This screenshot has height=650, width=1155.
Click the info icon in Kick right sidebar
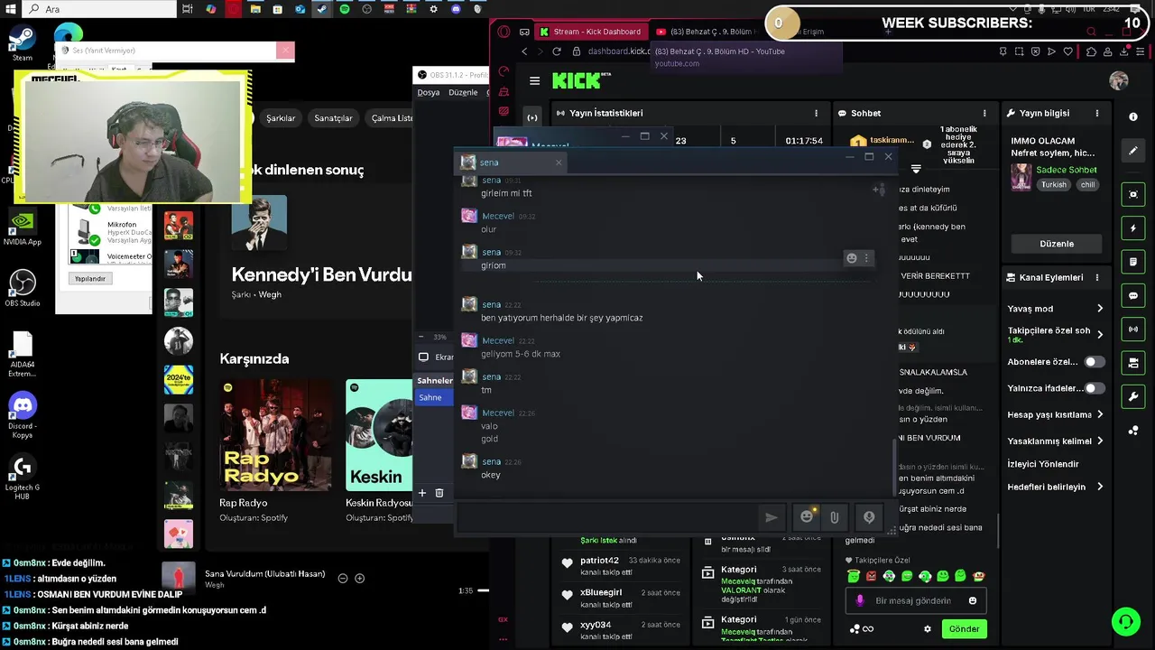[1133, 117]
